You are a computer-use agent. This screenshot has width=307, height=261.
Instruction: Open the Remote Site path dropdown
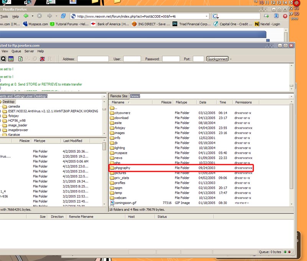pyautogui.click(x=291, y=96)
